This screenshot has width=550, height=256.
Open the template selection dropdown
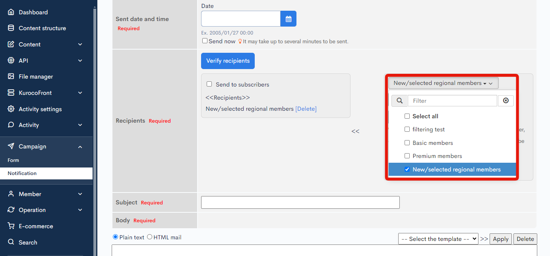click(438, 239)
